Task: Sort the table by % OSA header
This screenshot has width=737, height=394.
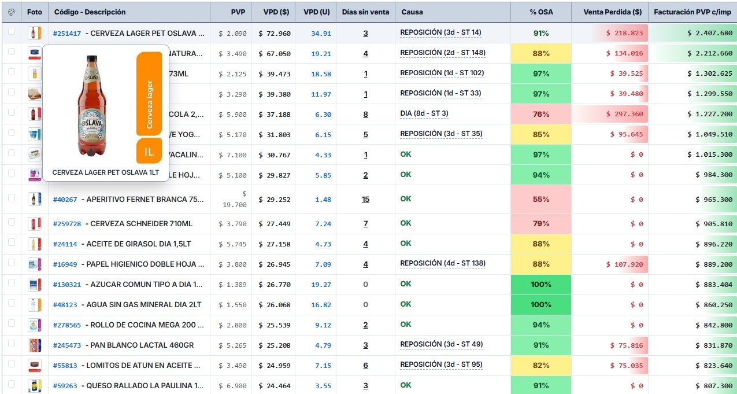Action: coord(541,12)
